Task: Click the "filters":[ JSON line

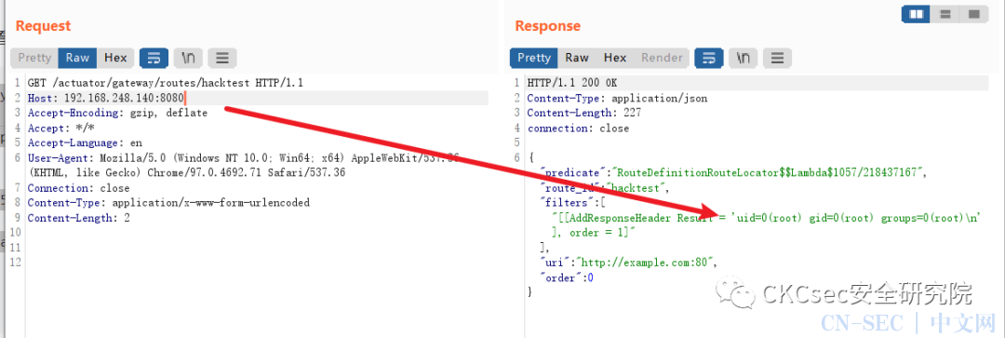Action: 573,203
